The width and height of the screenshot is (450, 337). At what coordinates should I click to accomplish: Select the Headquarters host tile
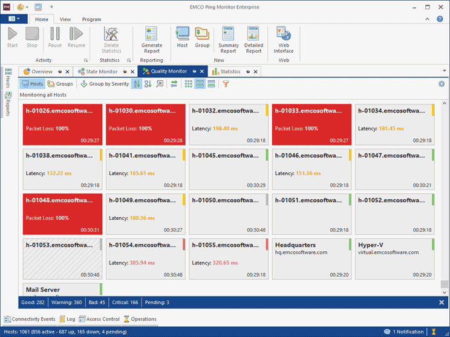coord(310,258)
